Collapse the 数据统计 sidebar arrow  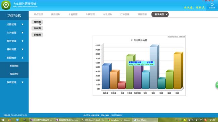tap(22, 58)
